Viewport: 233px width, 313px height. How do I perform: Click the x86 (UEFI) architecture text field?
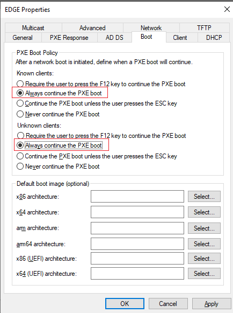pos(137,258)
